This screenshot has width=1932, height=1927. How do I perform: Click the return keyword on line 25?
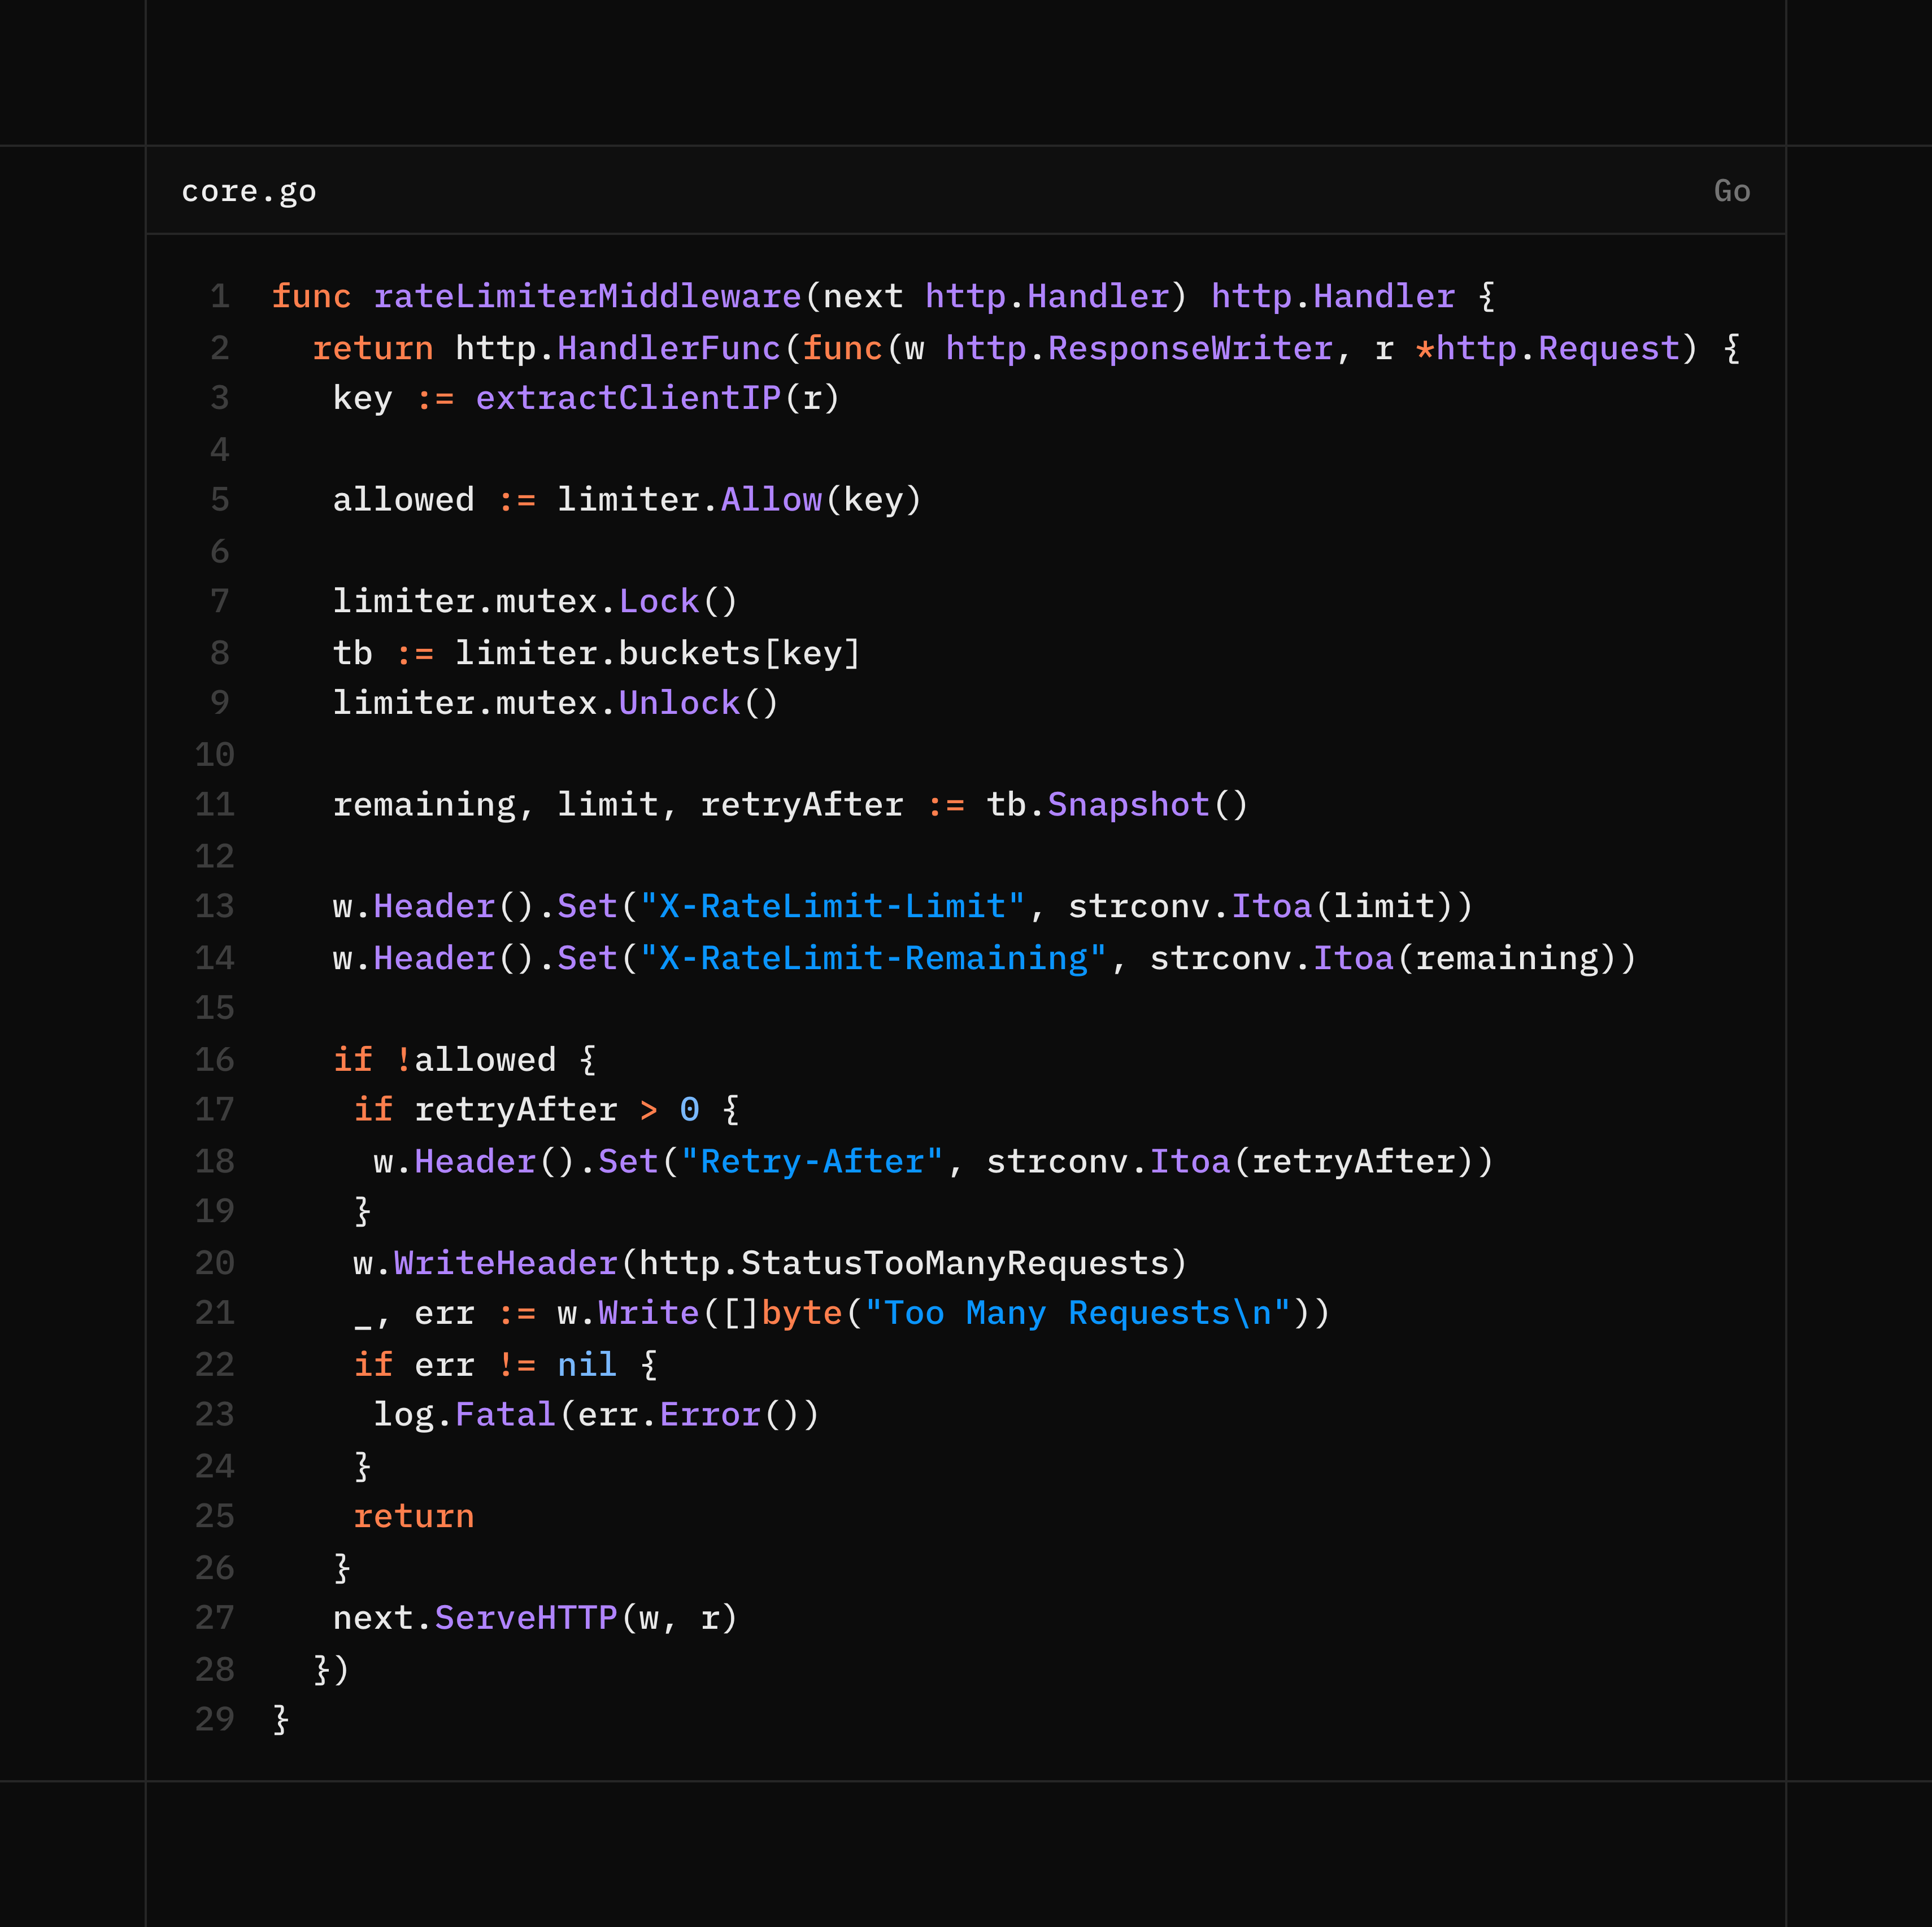[x=414, y=1516]
